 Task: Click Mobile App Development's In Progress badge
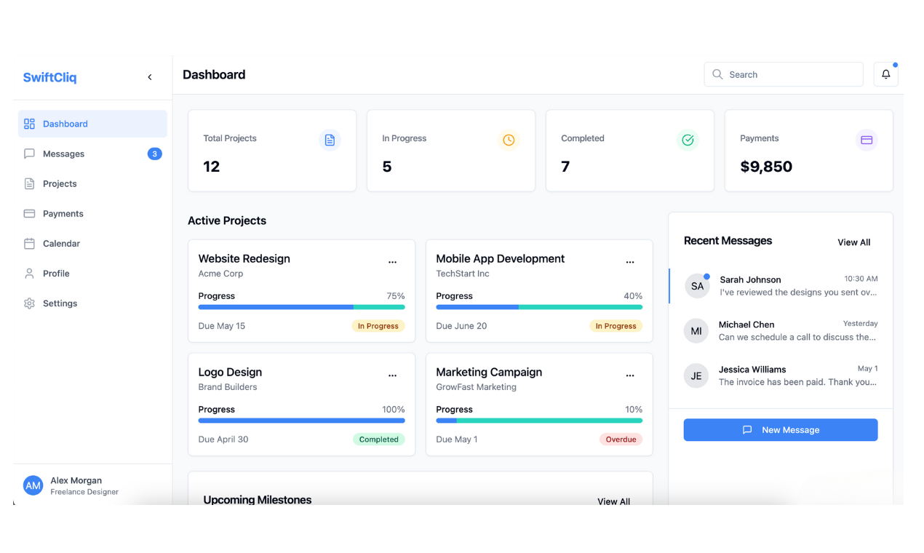pos(616,326)
